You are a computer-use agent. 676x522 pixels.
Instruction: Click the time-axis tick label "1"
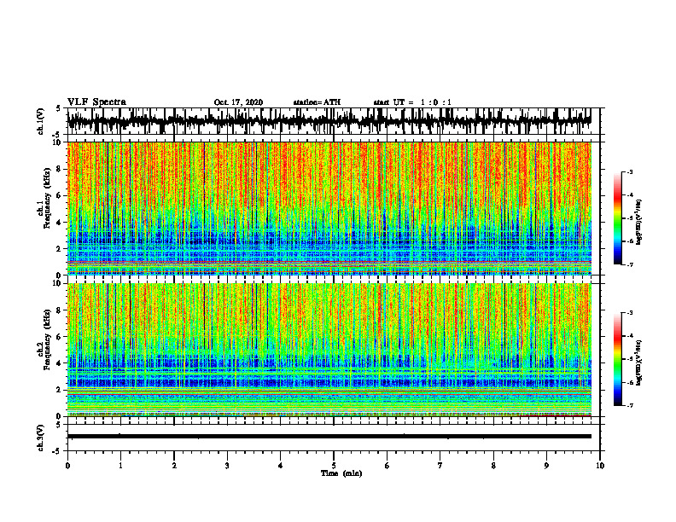120,466
